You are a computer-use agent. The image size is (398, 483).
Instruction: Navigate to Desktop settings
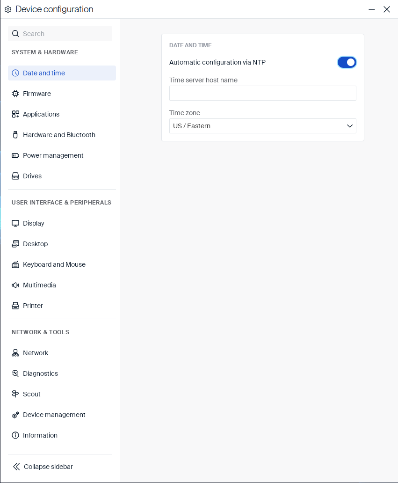pyautogui.click(x=62, y=244)
